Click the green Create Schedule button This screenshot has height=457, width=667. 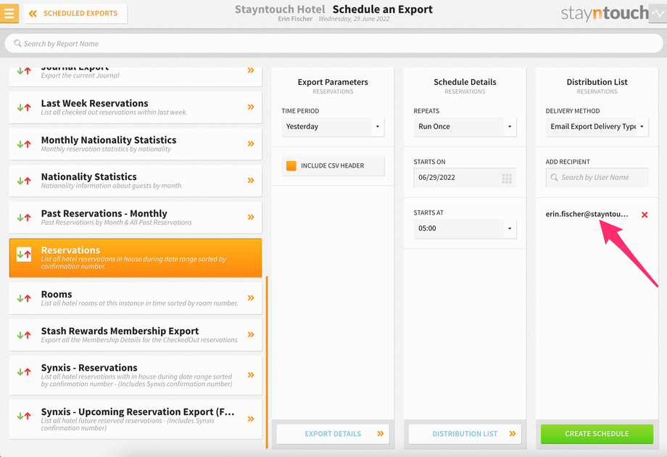pos(597,434)
